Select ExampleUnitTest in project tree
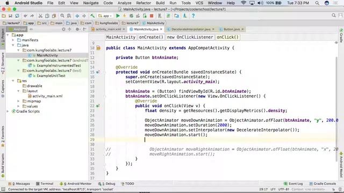 [x=51, y=76]
